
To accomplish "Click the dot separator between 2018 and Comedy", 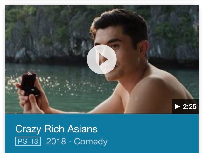I will click(70, 141).
